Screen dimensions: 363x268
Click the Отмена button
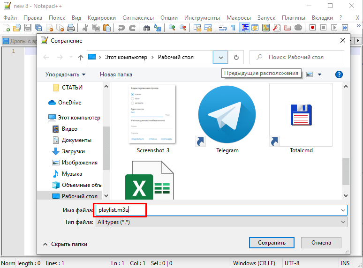point(321,243)
